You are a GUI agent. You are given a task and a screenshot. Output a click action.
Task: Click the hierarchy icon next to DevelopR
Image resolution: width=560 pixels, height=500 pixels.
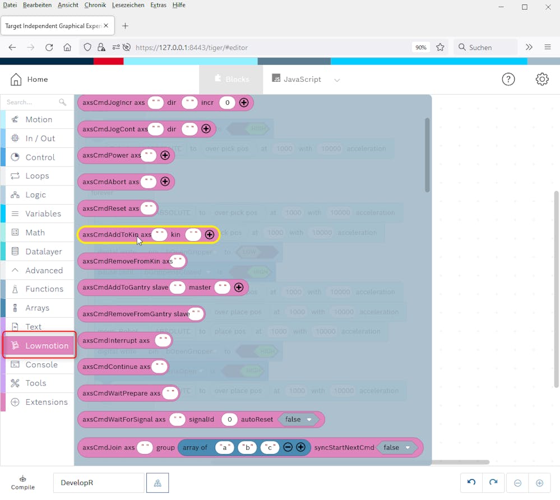[x=158, y=483]
